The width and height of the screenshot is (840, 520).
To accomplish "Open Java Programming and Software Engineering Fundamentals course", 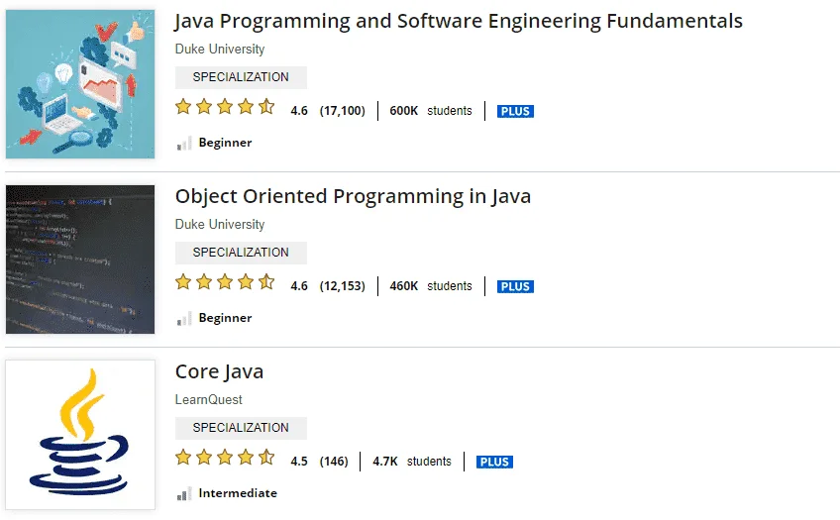I will [459, 22].
